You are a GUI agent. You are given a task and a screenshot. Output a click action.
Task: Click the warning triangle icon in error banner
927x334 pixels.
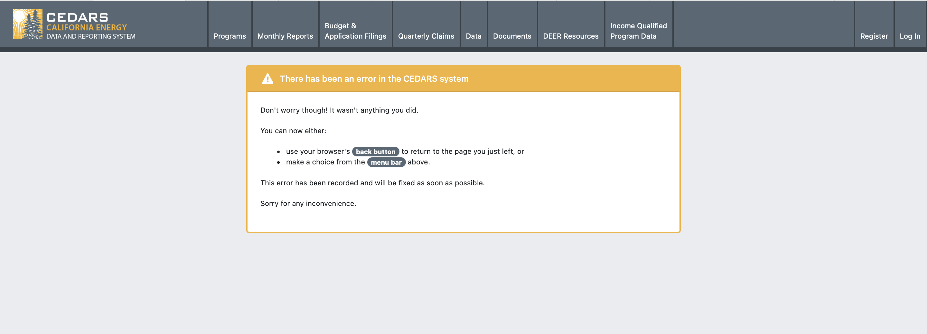pos(267,79)
